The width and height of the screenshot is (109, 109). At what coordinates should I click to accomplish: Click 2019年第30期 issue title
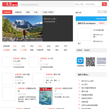pos(98,30)
